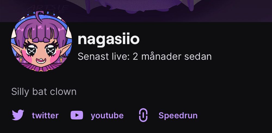Click the nagasiio channel name heading
This screenshot has width=272, height=133.
(x=109, y=40)
